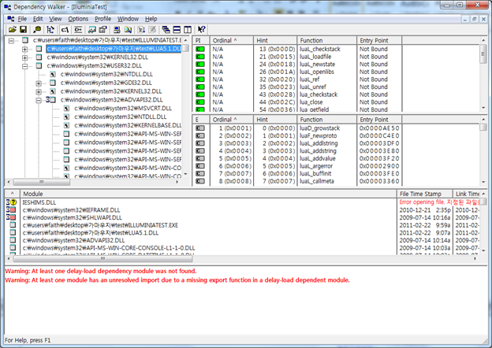Click the Find text toolbar icon
The image size is (492, 348).
tap(37, 30)
